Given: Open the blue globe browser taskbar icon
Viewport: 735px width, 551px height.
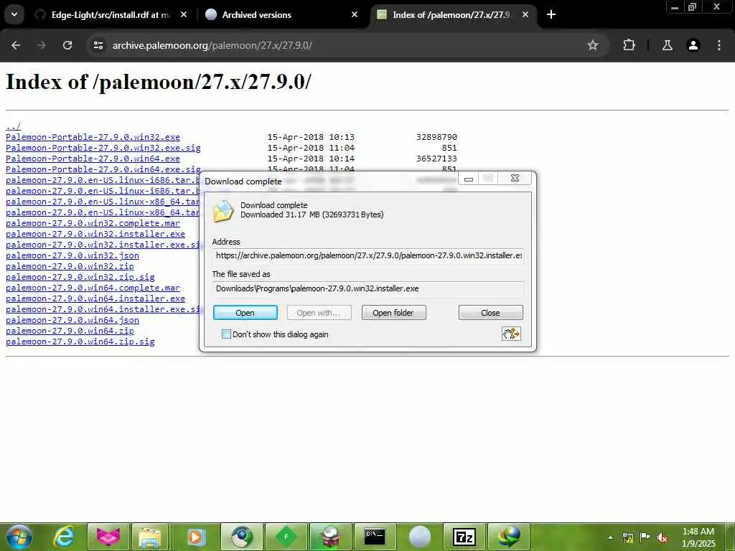Looking at the screenshot, I should point(242,537).
